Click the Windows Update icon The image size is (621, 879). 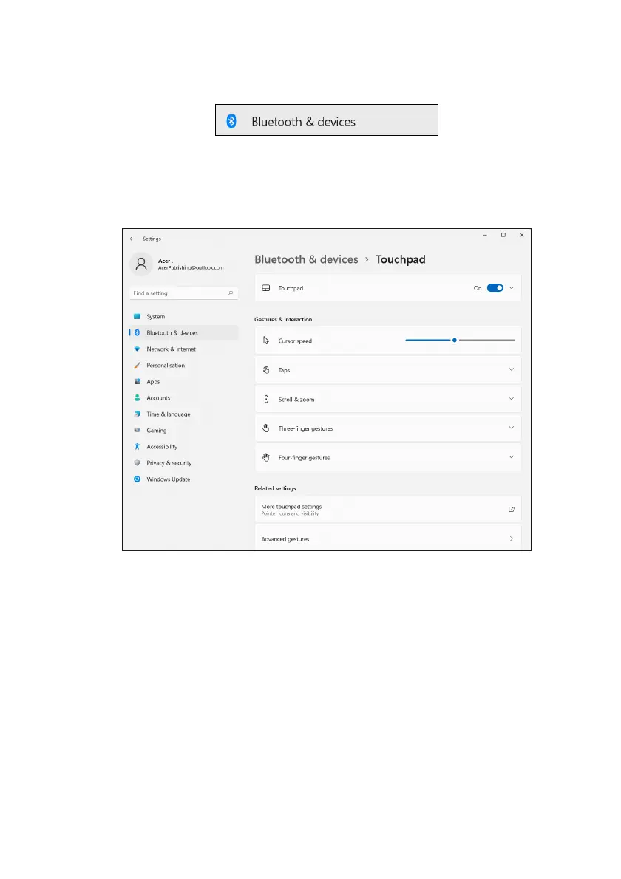137,479
